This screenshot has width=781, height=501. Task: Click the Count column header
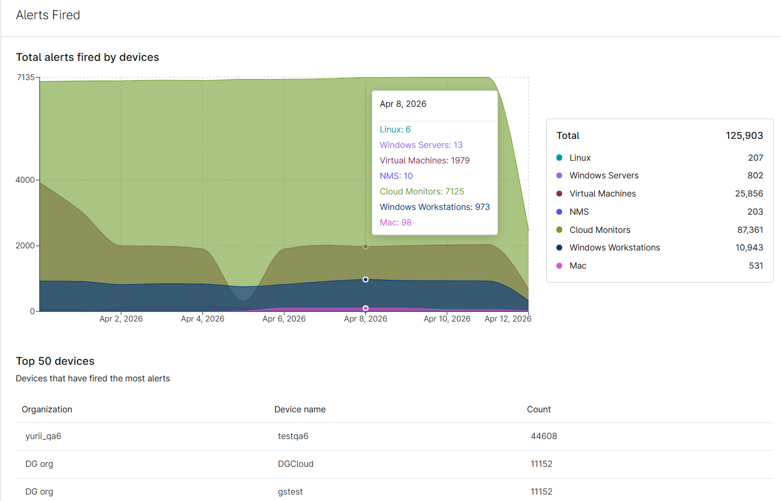point(539,409)
